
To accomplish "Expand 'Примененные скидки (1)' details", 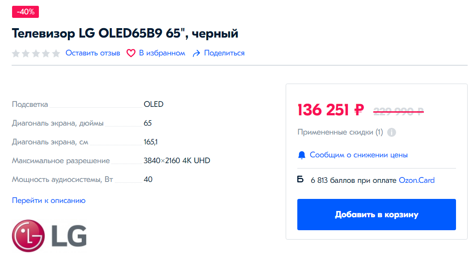I will click(x=340, y=132).
